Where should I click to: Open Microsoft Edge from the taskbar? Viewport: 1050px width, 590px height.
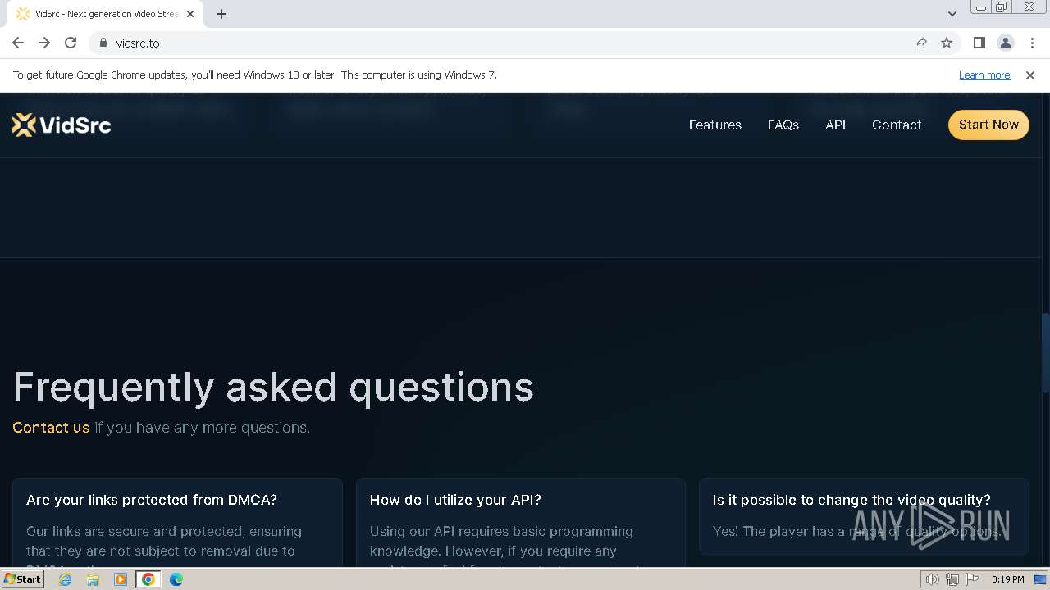point(176,579)
